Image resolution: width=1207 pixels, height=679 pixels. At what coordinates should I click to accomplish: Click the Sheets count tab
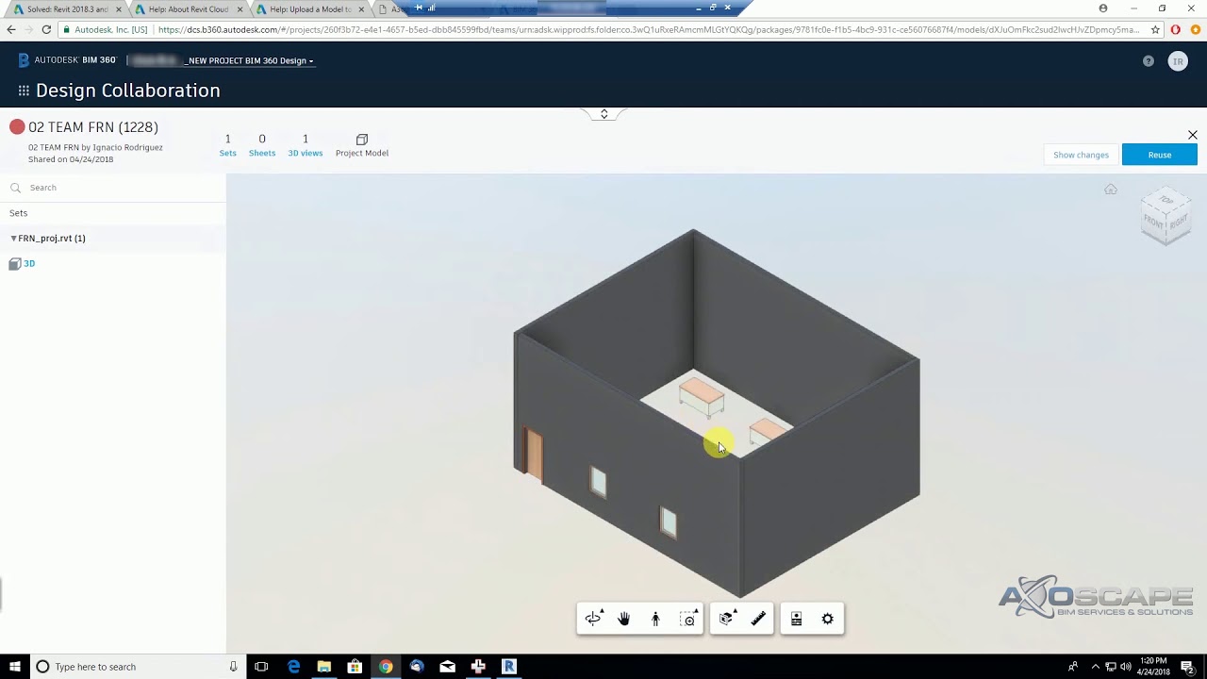pyautogui.click(x=262, y=145)
